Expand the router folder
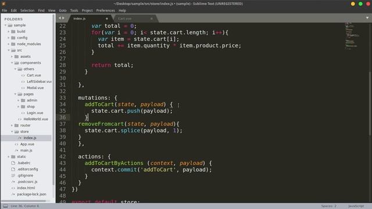The image size is (372, 209). pyautogui.click(x=12, y=125)
